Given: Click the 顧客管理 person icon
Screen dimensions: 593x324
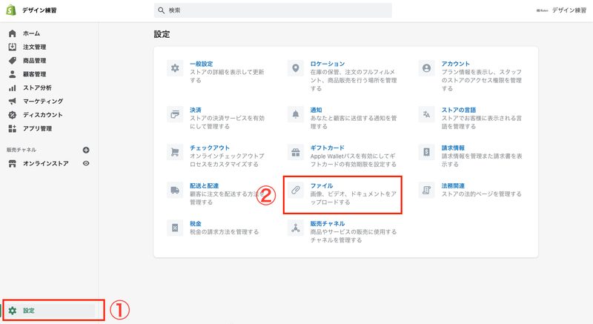Looking at the screenshot, I should point(12,74).
